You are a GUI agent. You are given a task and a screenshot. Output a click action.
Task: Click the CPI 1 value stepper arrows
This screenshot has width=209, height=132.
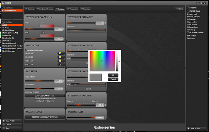pyautogui.click(x=64, y=29)
